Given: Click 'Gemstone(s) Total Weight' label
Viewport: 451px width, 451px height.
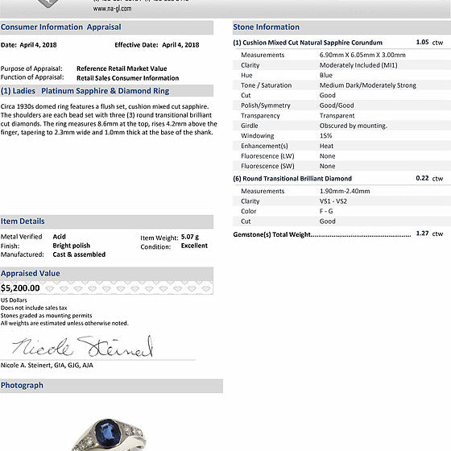Looking at the screenshot, I should [x=272, y=234].
